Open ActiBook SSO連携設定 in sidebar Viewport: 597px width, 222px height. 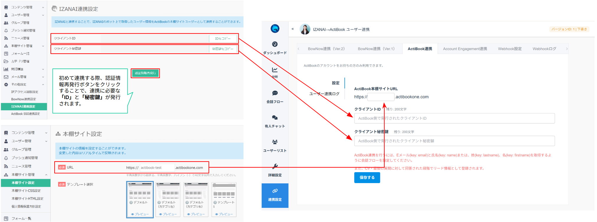pyautogui.click(x=25, y=114)
